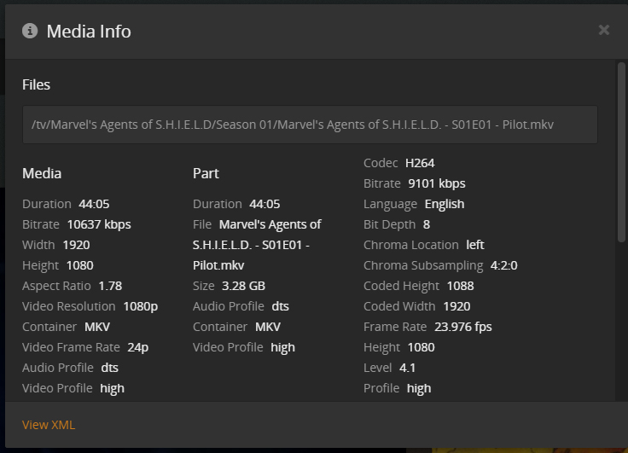Select the Codec H264 value
The width and height of the screenshot is (628, 453).
[420, 163]
